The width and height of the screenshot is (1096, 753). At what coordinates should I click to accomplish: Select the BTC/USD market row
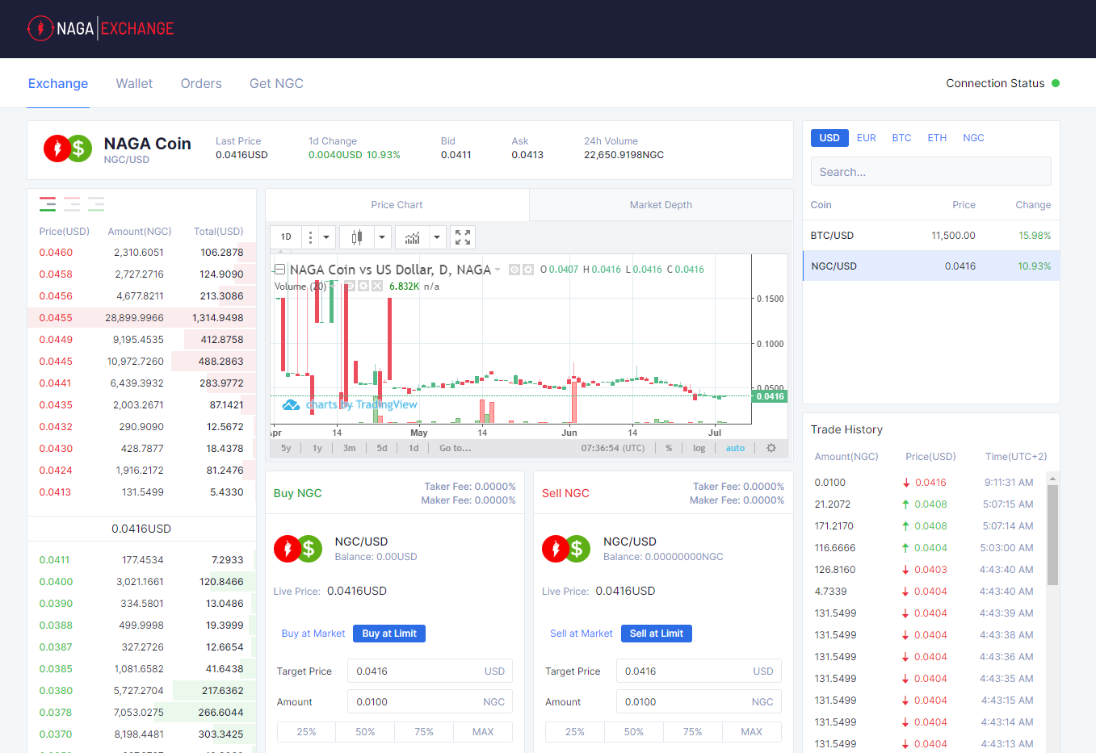(x=931, y=236)
